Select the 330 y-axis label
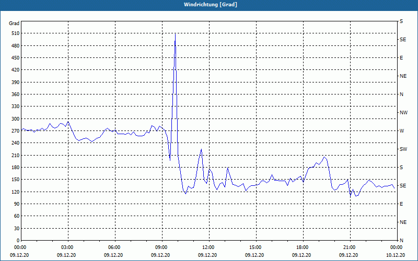 (x=16, y=106)
